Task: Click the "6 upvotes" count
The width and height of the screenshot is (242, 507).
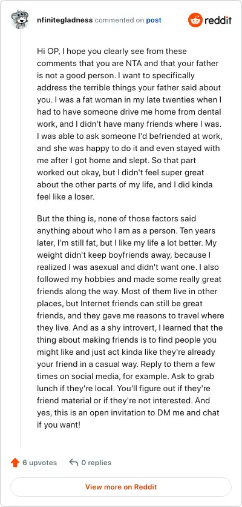Action: click(40, 463)
